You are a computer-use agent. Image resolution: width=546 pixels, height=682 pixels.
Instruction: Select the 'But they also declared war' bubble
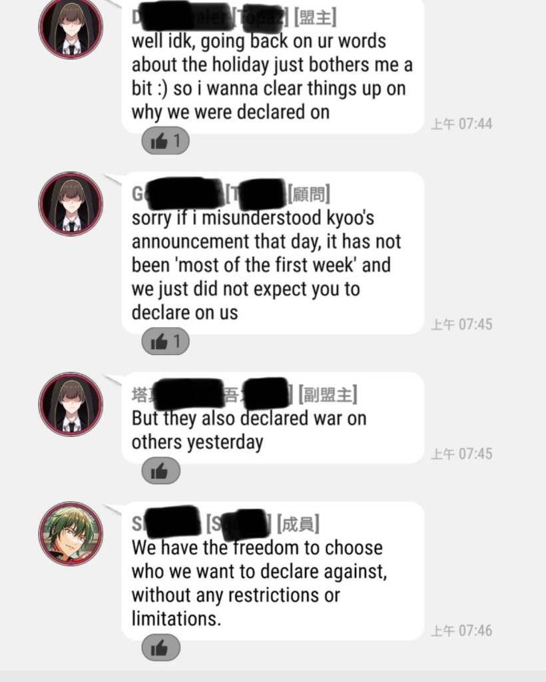pos(273,418)
